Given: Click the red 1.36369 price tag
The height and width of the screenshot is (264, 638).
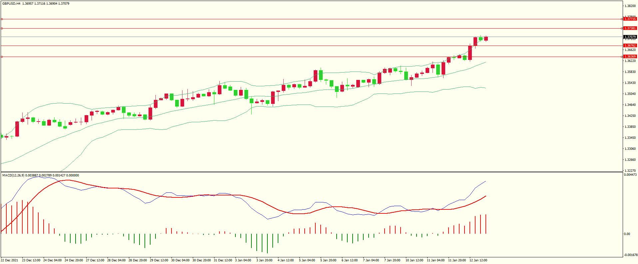Looking at the screenshot, I should point(630,57).
